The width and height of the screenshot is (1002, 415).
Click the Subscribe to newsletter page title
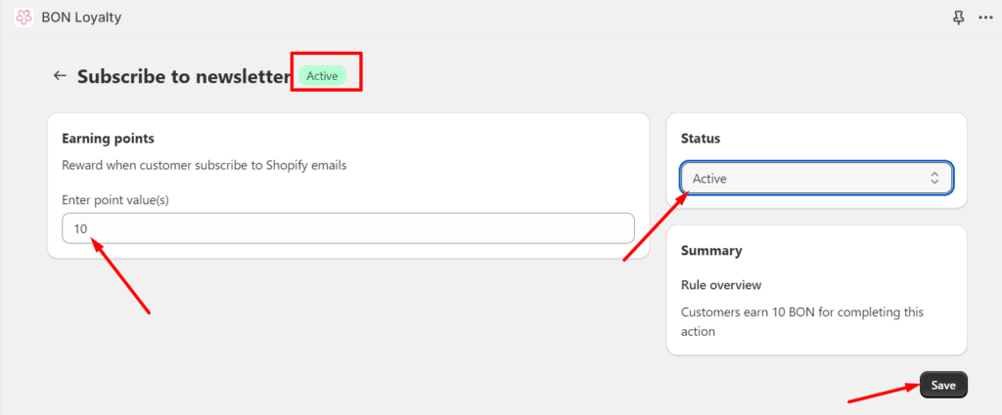[x=183, y=76]
